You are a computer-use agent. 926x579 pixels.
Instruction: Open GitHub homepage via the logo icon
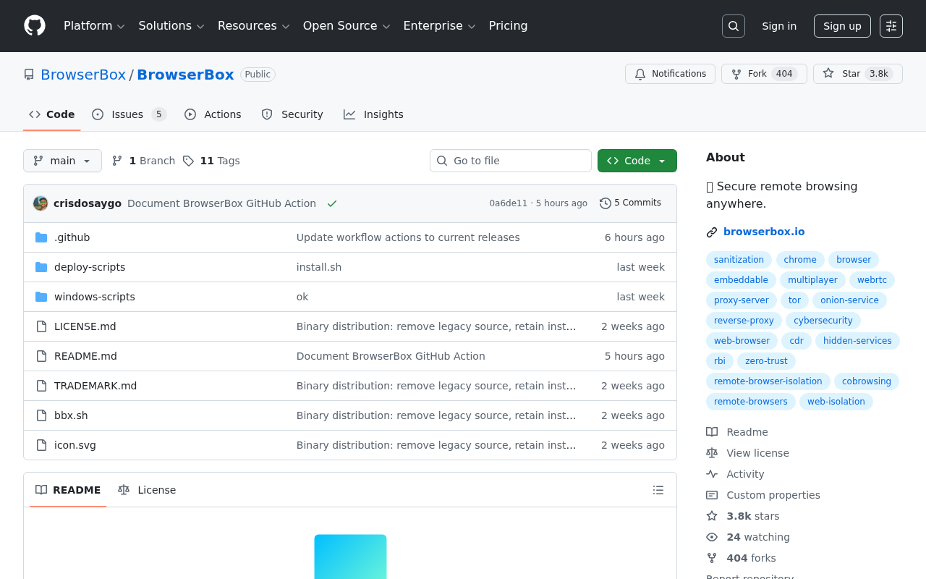35,26
